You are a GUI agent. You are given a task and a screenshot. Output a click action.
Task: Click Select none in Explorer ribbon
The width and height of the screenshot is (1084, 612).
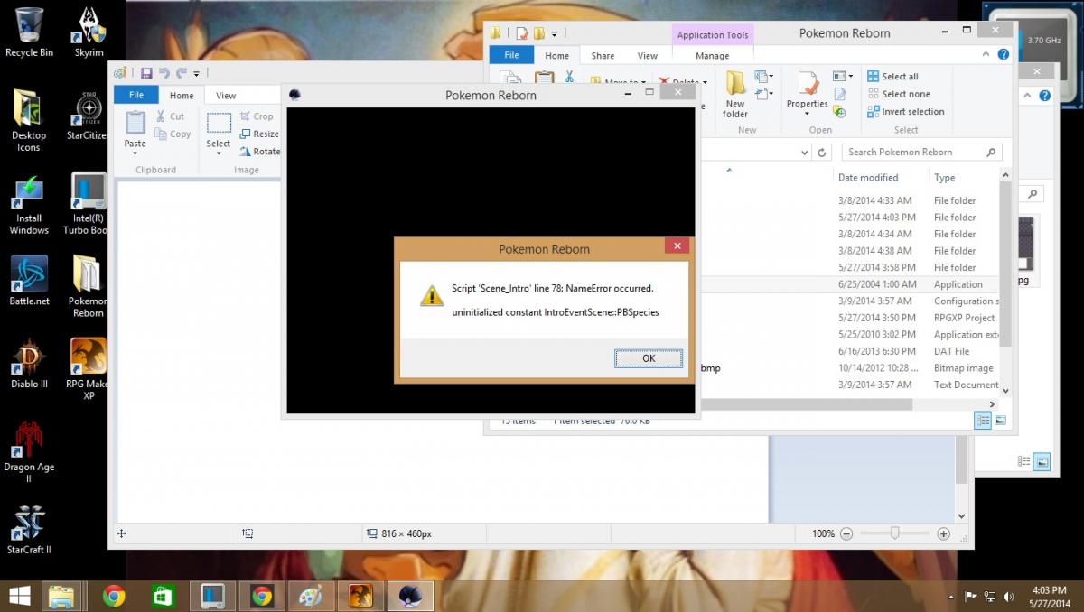[x=898, y=94]
